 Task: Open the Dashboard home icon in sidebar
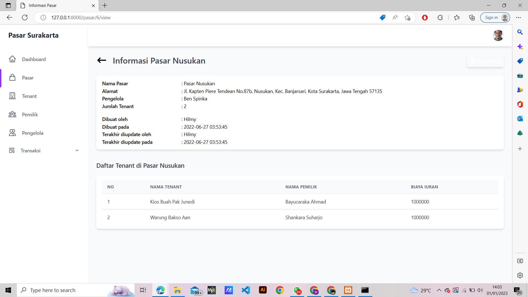click(12, 59)
